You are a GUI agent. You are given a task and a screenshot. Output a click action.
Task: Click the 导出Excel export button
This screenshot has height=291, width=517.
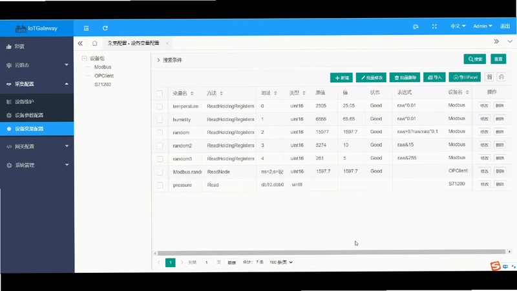[x=465, y=77]
